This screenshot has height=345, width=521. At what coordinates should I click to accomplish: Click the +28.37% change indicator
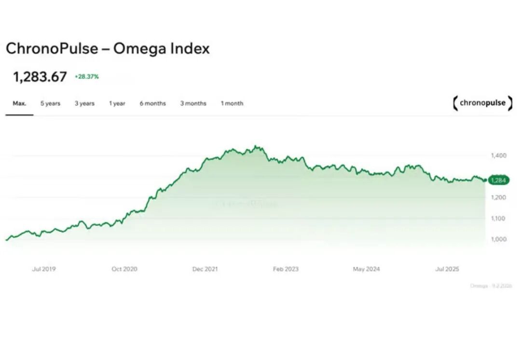87,76
